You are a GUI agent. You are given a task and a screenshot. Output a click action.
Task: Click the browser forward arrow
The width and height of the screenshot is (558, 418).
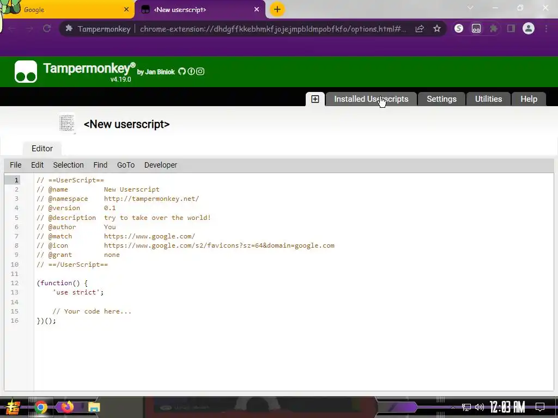pos(29,28)
